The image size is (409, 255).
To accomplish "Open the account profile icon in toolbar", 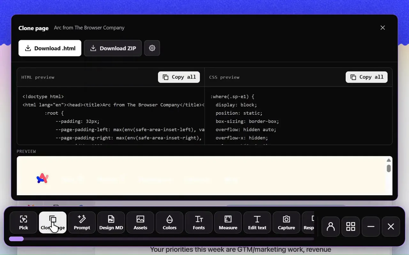I will coord(331,227).
